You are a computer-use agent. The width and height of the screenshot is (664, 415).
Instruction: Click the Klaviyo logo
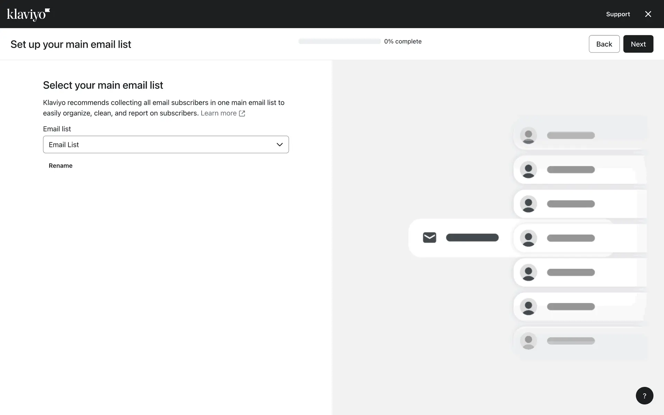coord(28,15)
